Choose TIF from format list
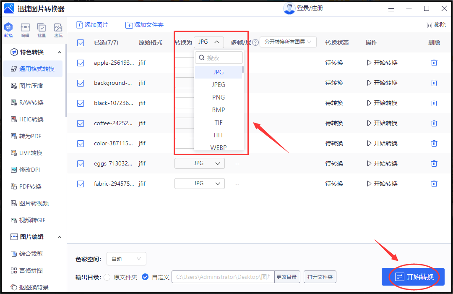 click(219, 122)
